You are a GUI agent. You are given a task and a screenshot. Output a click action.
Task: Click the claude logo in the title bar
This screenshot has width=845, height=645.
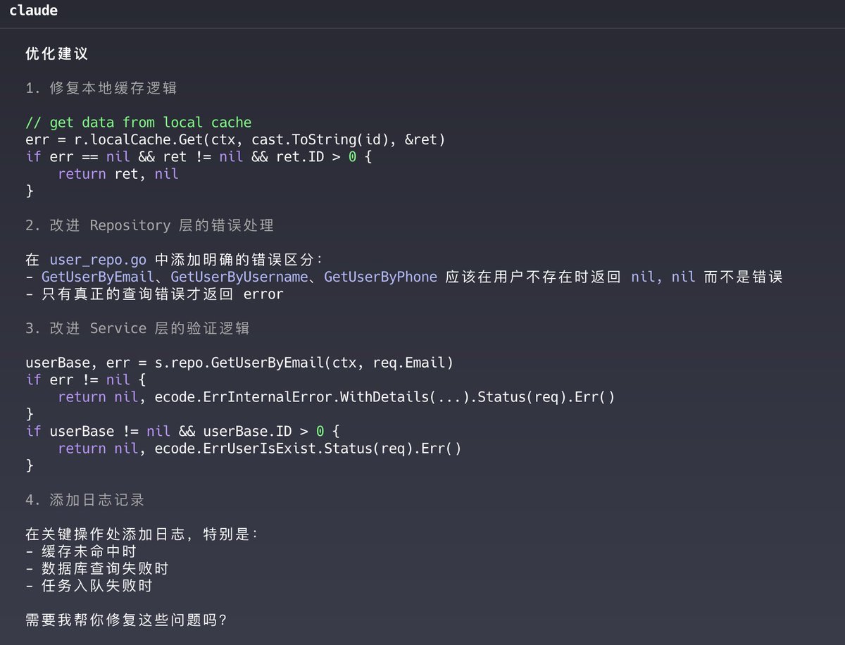coord(33,10)
